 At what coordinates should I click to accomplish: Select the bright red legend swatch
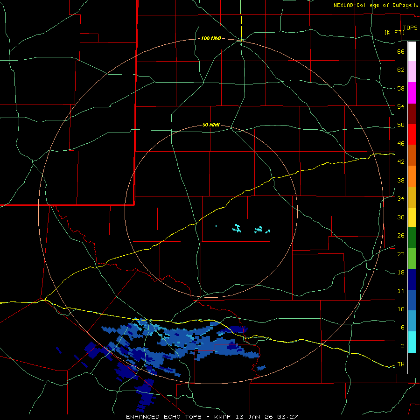click(412, 135)
